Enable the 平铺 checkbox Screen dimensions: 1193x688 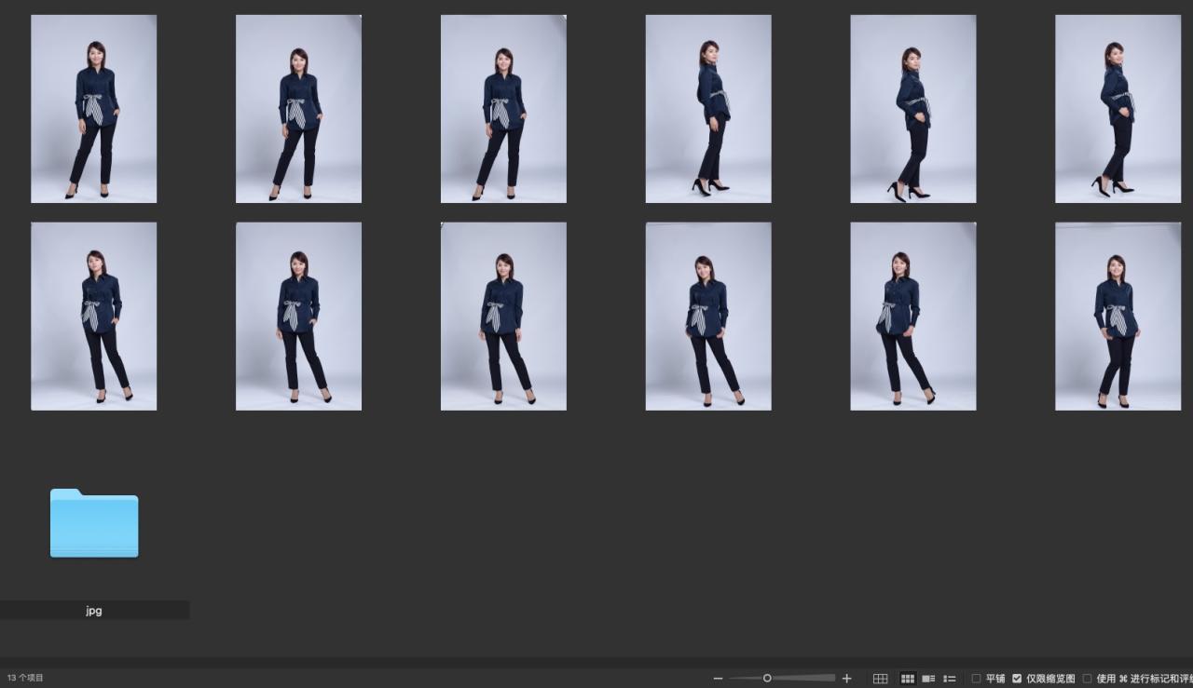pos(976,679)
